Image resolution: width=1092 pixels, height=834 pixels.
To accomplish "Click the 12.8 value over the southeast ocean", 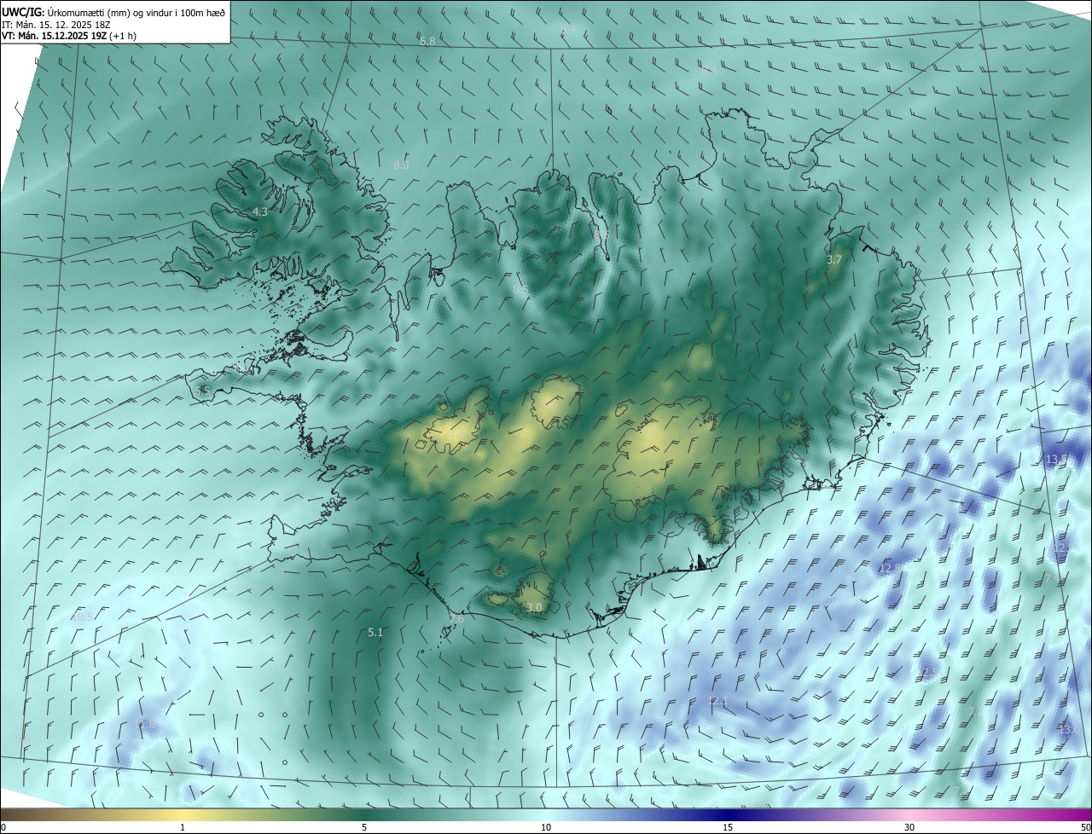I will (891, 568).
